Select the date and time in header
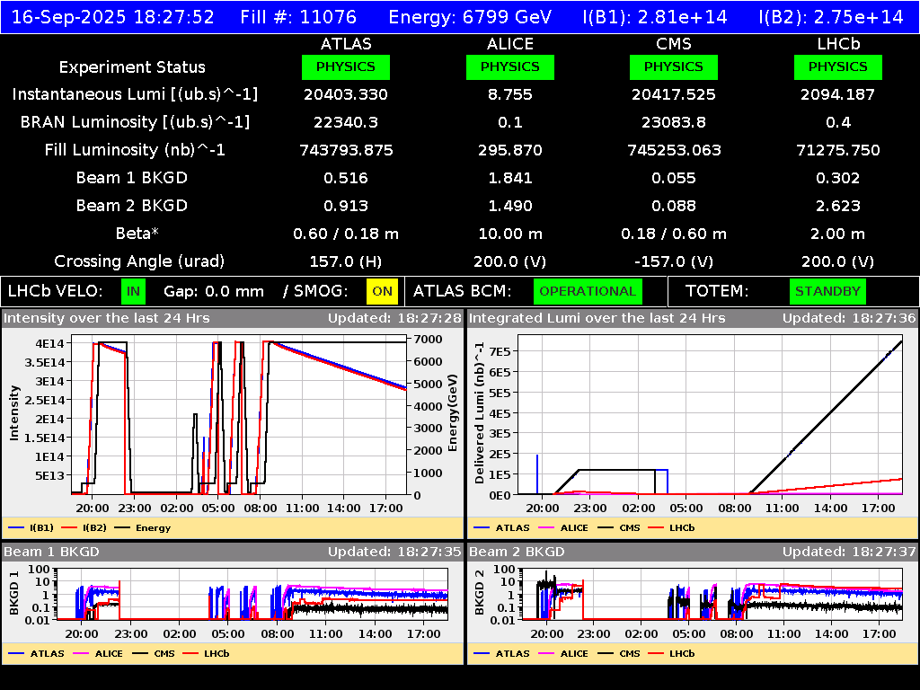This screenshot has width=920, height=690. (113, 17)
